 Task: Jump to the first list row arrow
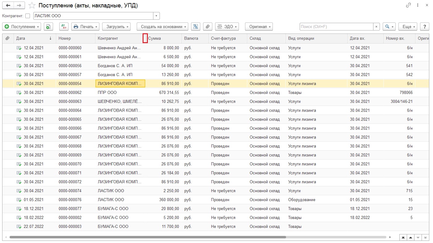[x=403, y=237]
